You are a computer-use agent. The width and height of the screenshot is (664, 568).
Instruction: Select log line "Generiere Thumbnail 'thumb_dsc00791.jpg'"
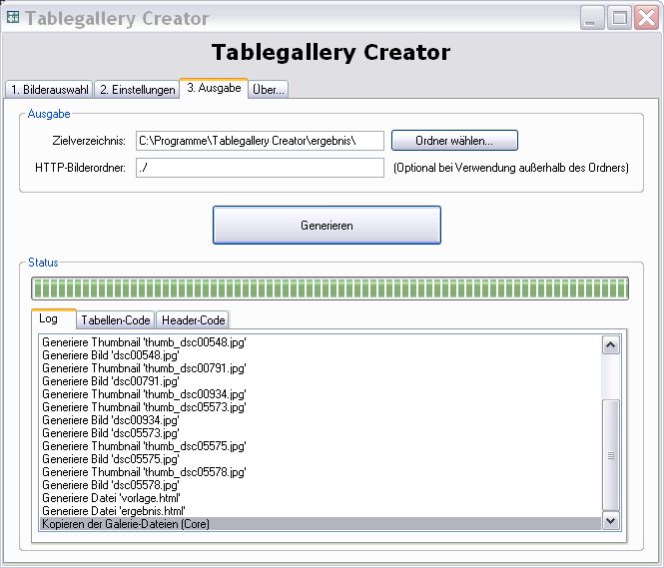tap(321, 368)
